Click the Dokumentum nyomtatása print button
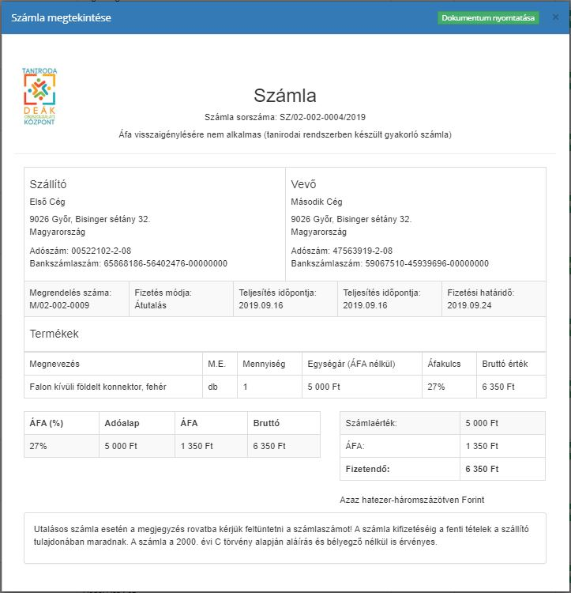The image size is (571, 593). click(x=488, y=17)
